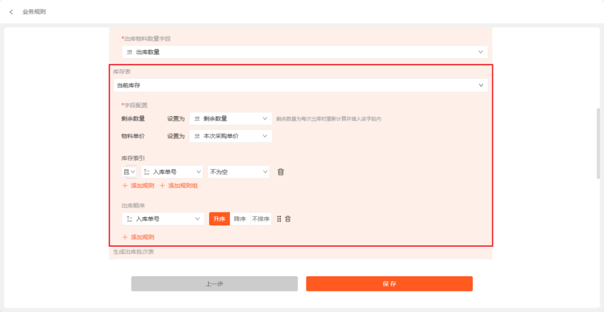This screenshot has height=312, width=604.
Task: Open the 剩余数量 field mapping dropdown
Action: pos(231,119)
